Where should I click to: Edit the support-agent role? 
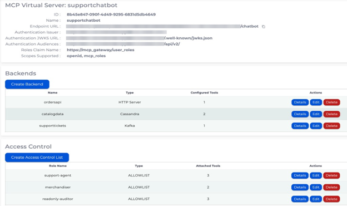(x=316, y=175)
